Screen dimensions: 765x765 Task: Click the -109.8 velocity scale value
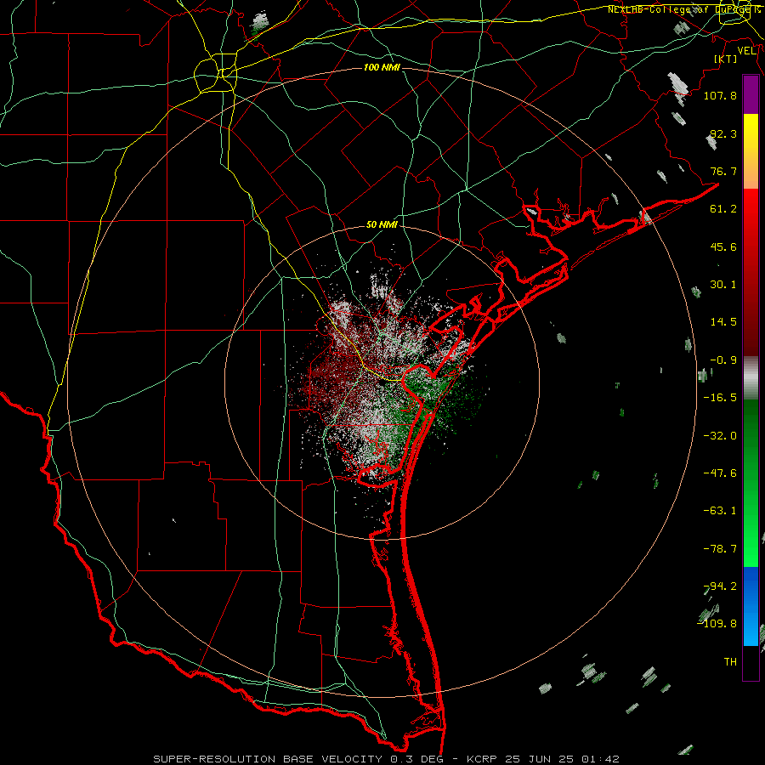[717, 624]
